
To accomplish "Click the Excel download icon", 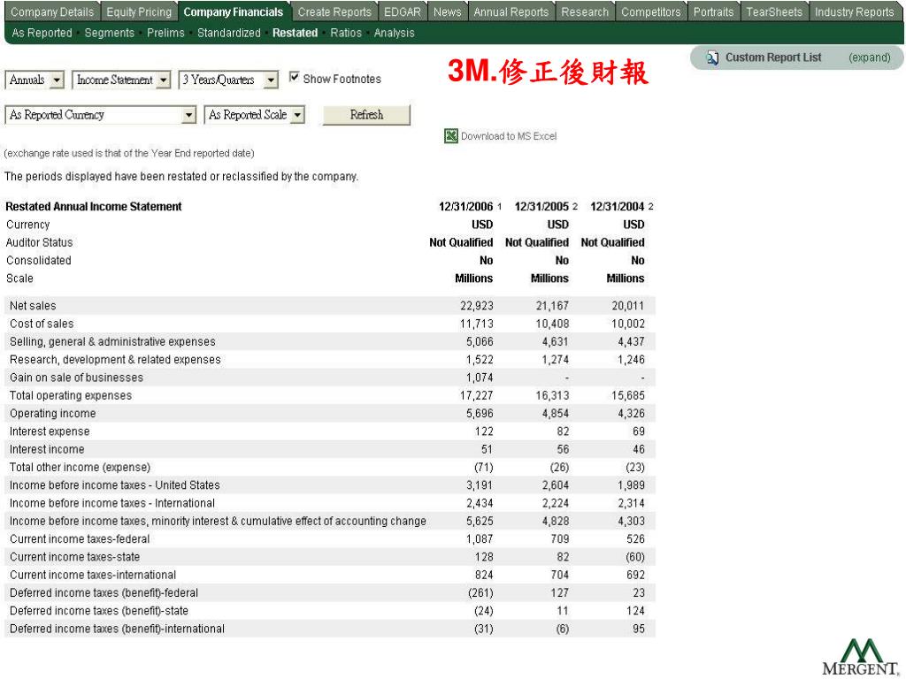I will (x=450, y=135).
